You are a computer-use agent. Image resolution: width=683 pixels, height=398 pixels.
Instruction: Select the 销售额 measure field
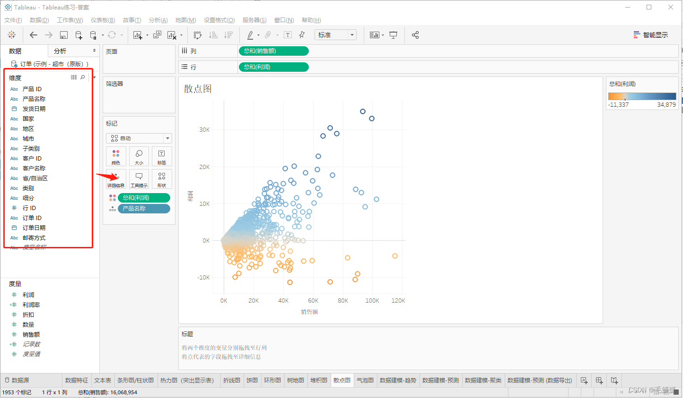(x=31, y=334)
